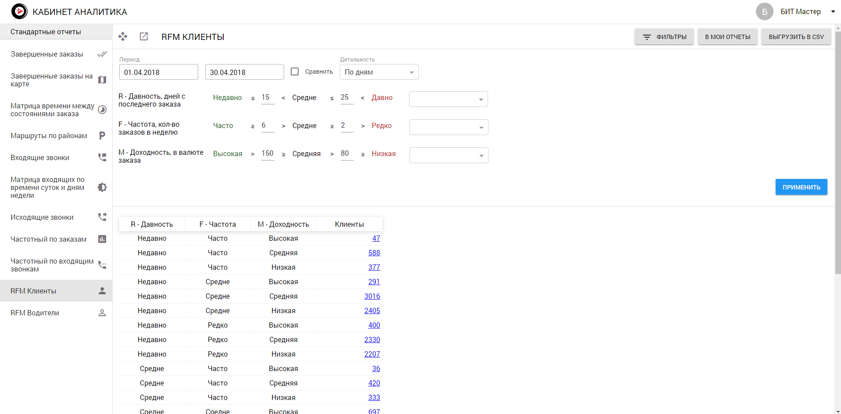
Task: Open the M - Доходность filter dropdown
Action: [449, 155]
